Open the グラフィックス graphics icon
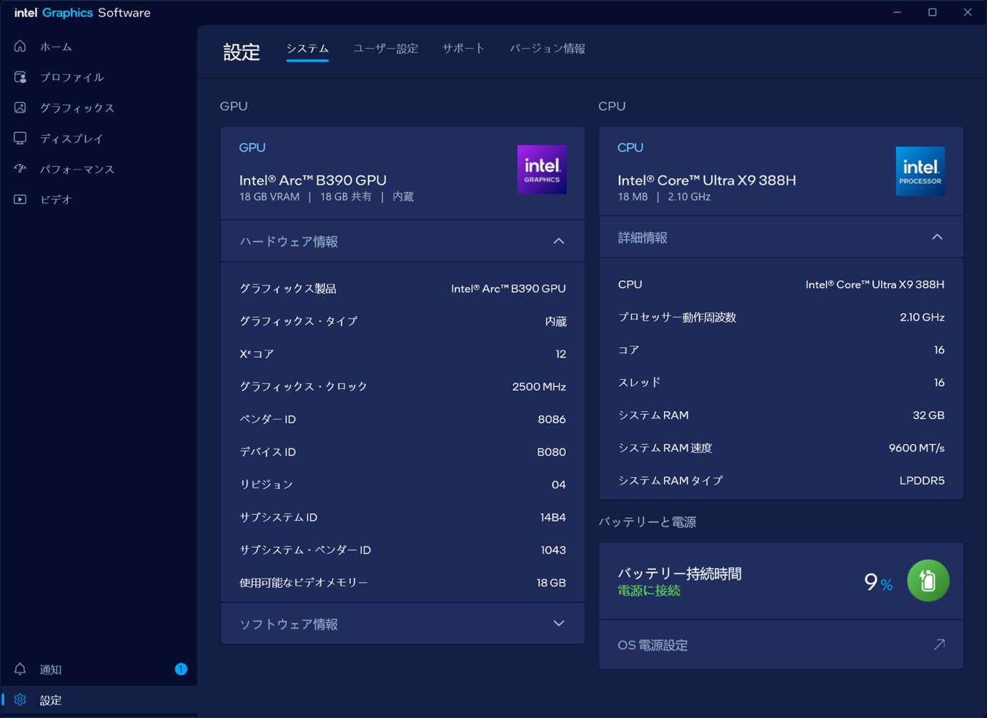Screen dimensions: 987x718 click(20, 107)
